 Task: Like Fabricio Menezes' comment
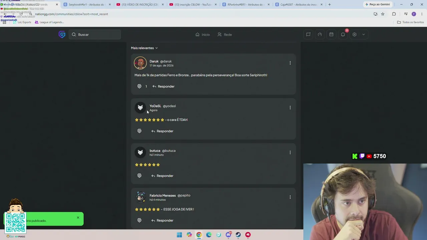tap(139, 220)
